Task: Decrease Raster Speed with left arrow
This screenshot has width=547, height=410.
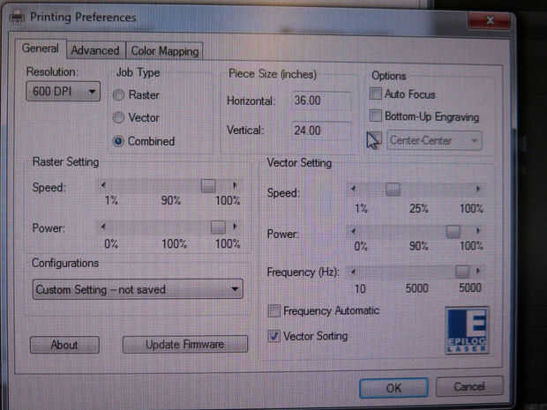Action: coord(103,185)
